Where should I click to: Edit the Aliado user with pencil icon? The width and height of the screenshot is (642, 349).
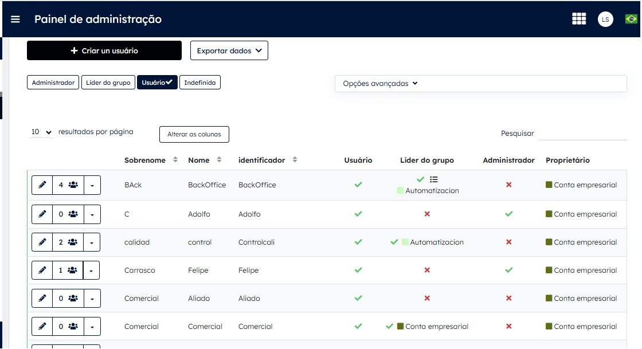click(x=42, y=298)
